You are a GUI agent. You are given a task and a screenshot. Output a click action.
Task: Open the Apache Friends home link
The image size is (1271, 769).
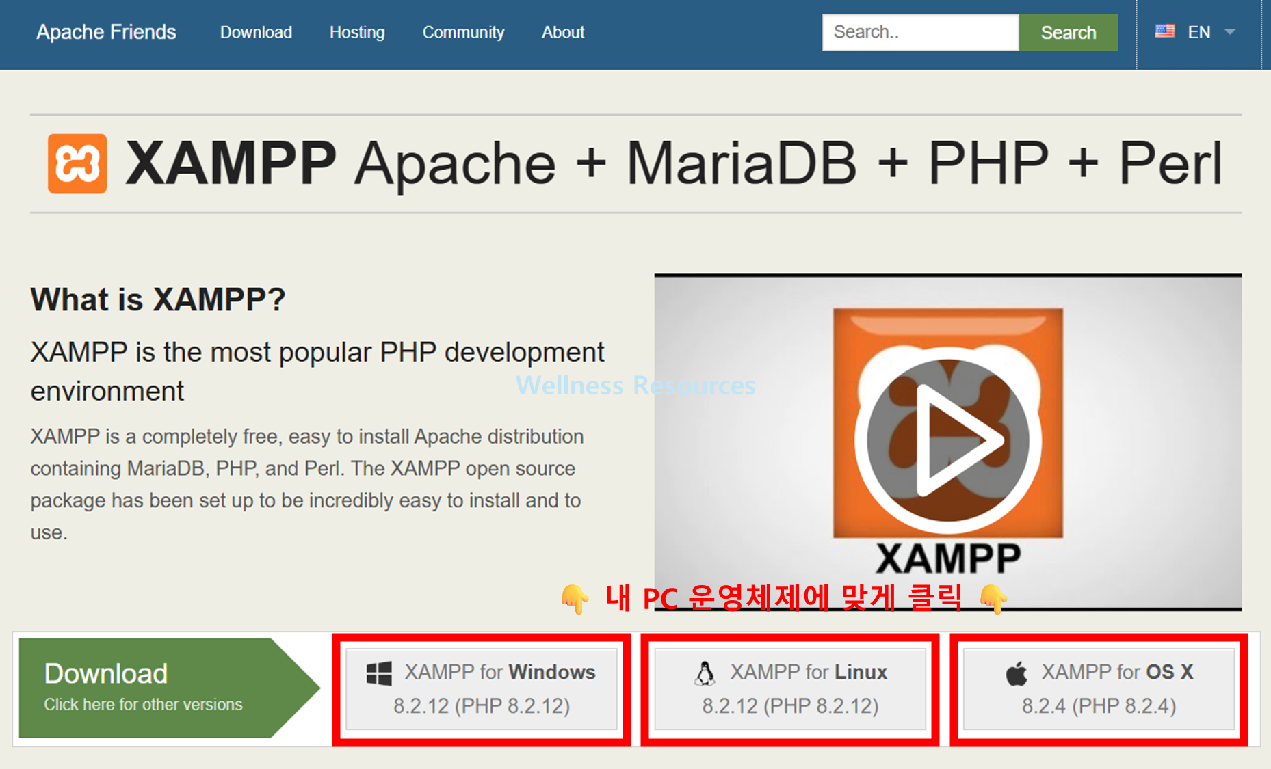pyautogui.click(x=106, y=32)
